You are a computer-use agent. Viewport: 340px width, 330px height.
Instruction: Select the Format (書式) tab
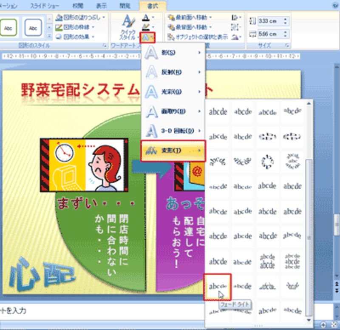[153, 6]
